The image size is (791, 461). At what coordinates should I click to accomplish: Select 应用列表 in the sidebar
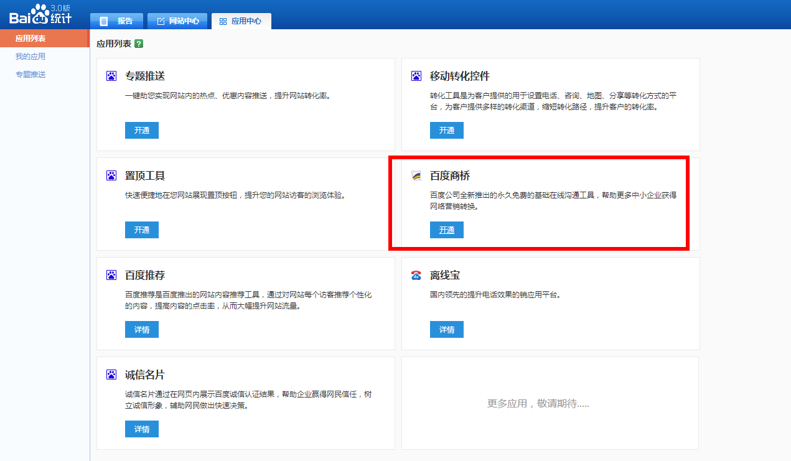click(x=45, y=38)
